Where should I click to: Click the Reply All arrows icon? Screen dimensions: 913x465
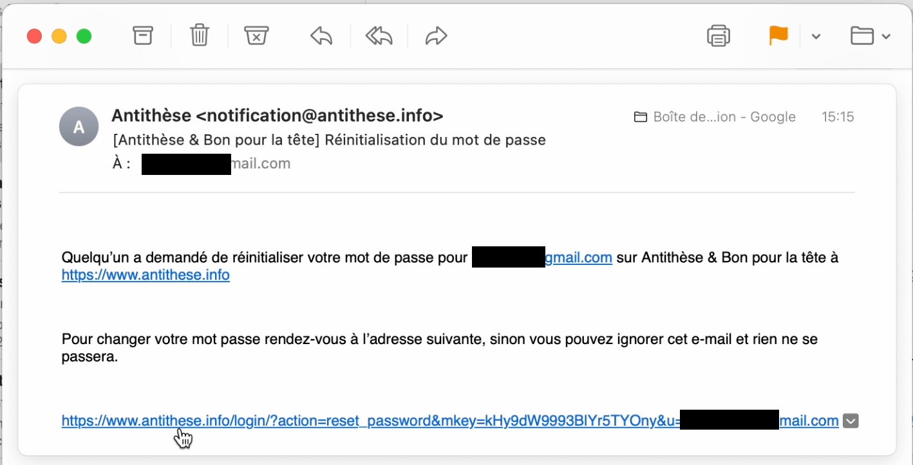tap(379, 36)
